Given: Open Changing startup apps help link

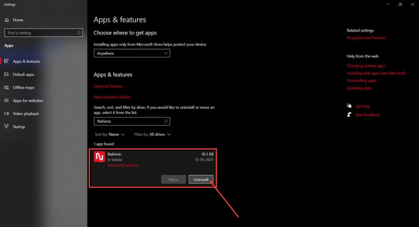Looking at the screenshot, I should 366,66.
